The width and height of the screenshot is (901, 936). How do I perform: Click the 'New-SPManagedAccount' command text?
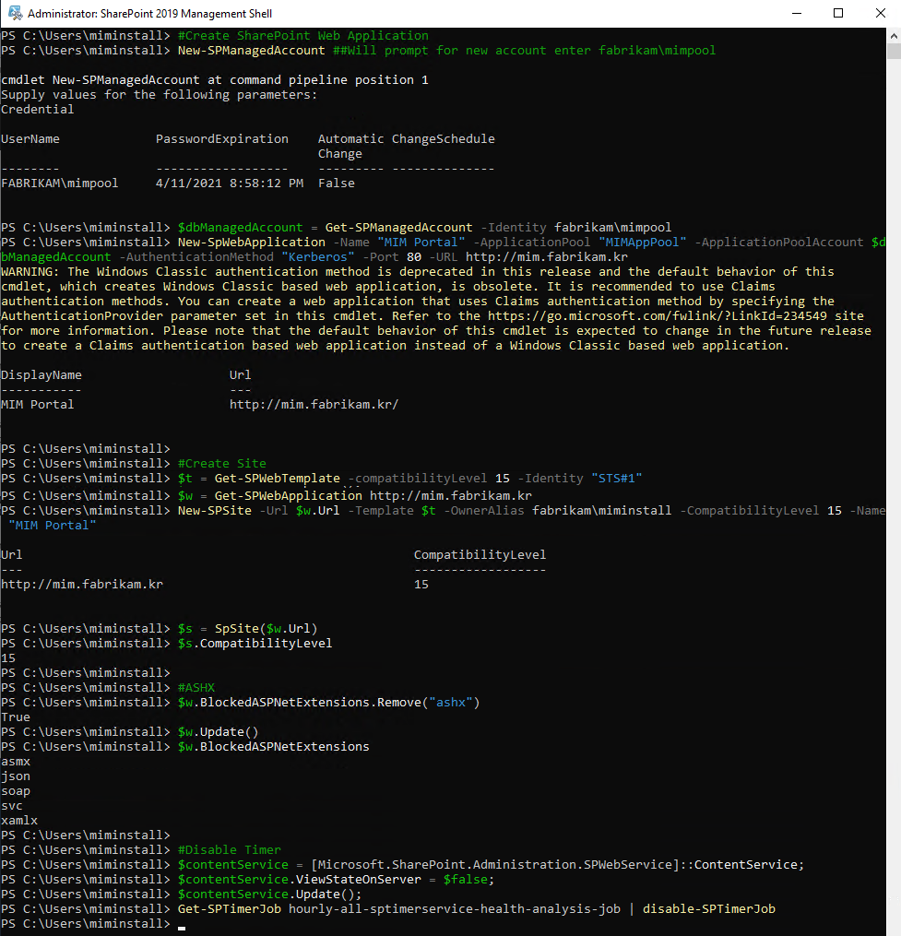[251, 51]
